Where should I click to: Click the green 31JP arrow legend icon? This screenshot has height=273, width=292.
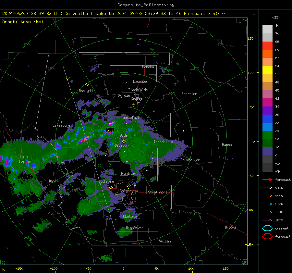point(267,212)
